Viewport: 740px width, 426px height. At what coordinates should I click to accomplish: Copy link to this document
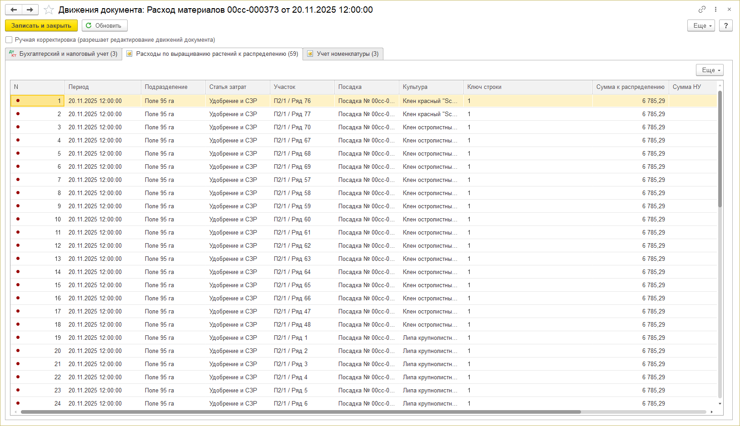point(702,10)
